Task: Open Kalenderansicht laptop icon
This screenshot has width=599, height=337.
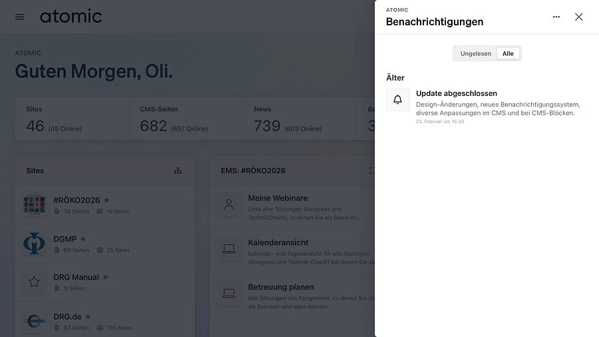Action: tap(229, 248)
